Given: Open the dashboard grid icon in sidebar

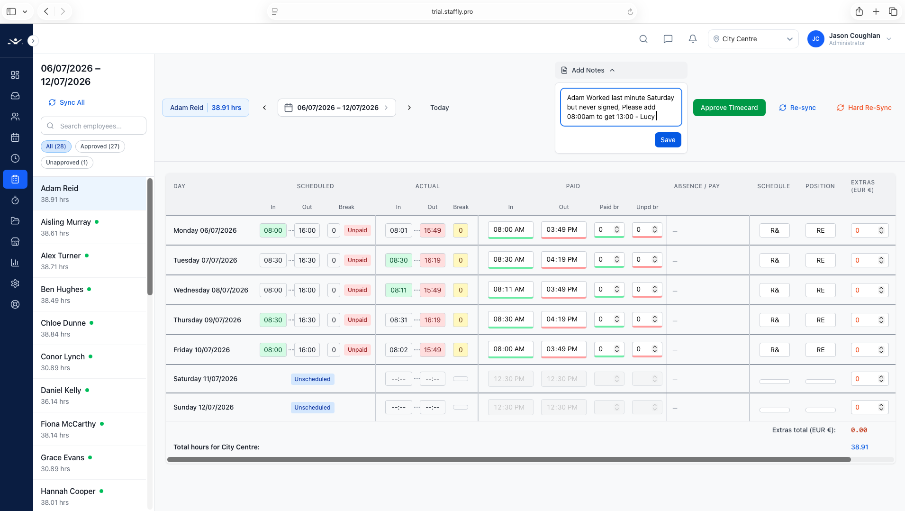Looking at the screenshot, I should point(15,75).
